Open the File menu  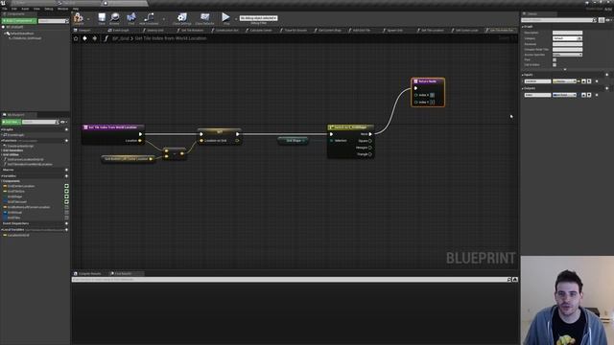click(x=4, y=9)
